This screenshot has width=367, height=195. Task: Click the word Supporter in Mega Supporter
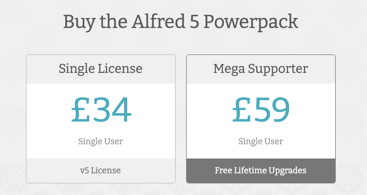(x=278, y=70)
